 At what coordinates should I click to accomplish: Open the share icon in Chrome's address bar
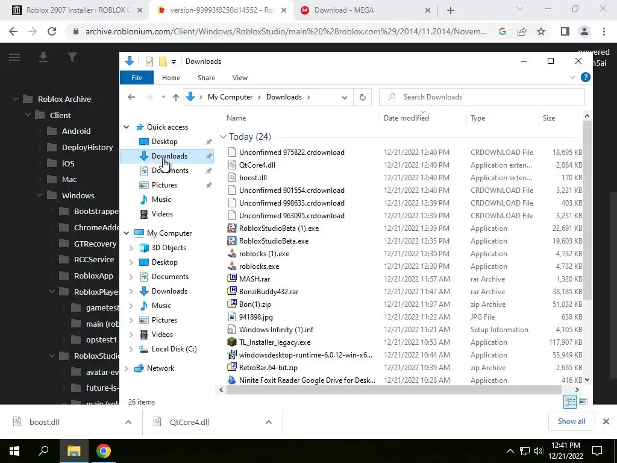click(x=522, y=31)
